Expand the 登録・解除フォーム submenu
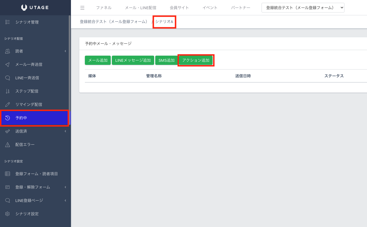The width and height of the screenshot is (367, 227). coord(65,187)
